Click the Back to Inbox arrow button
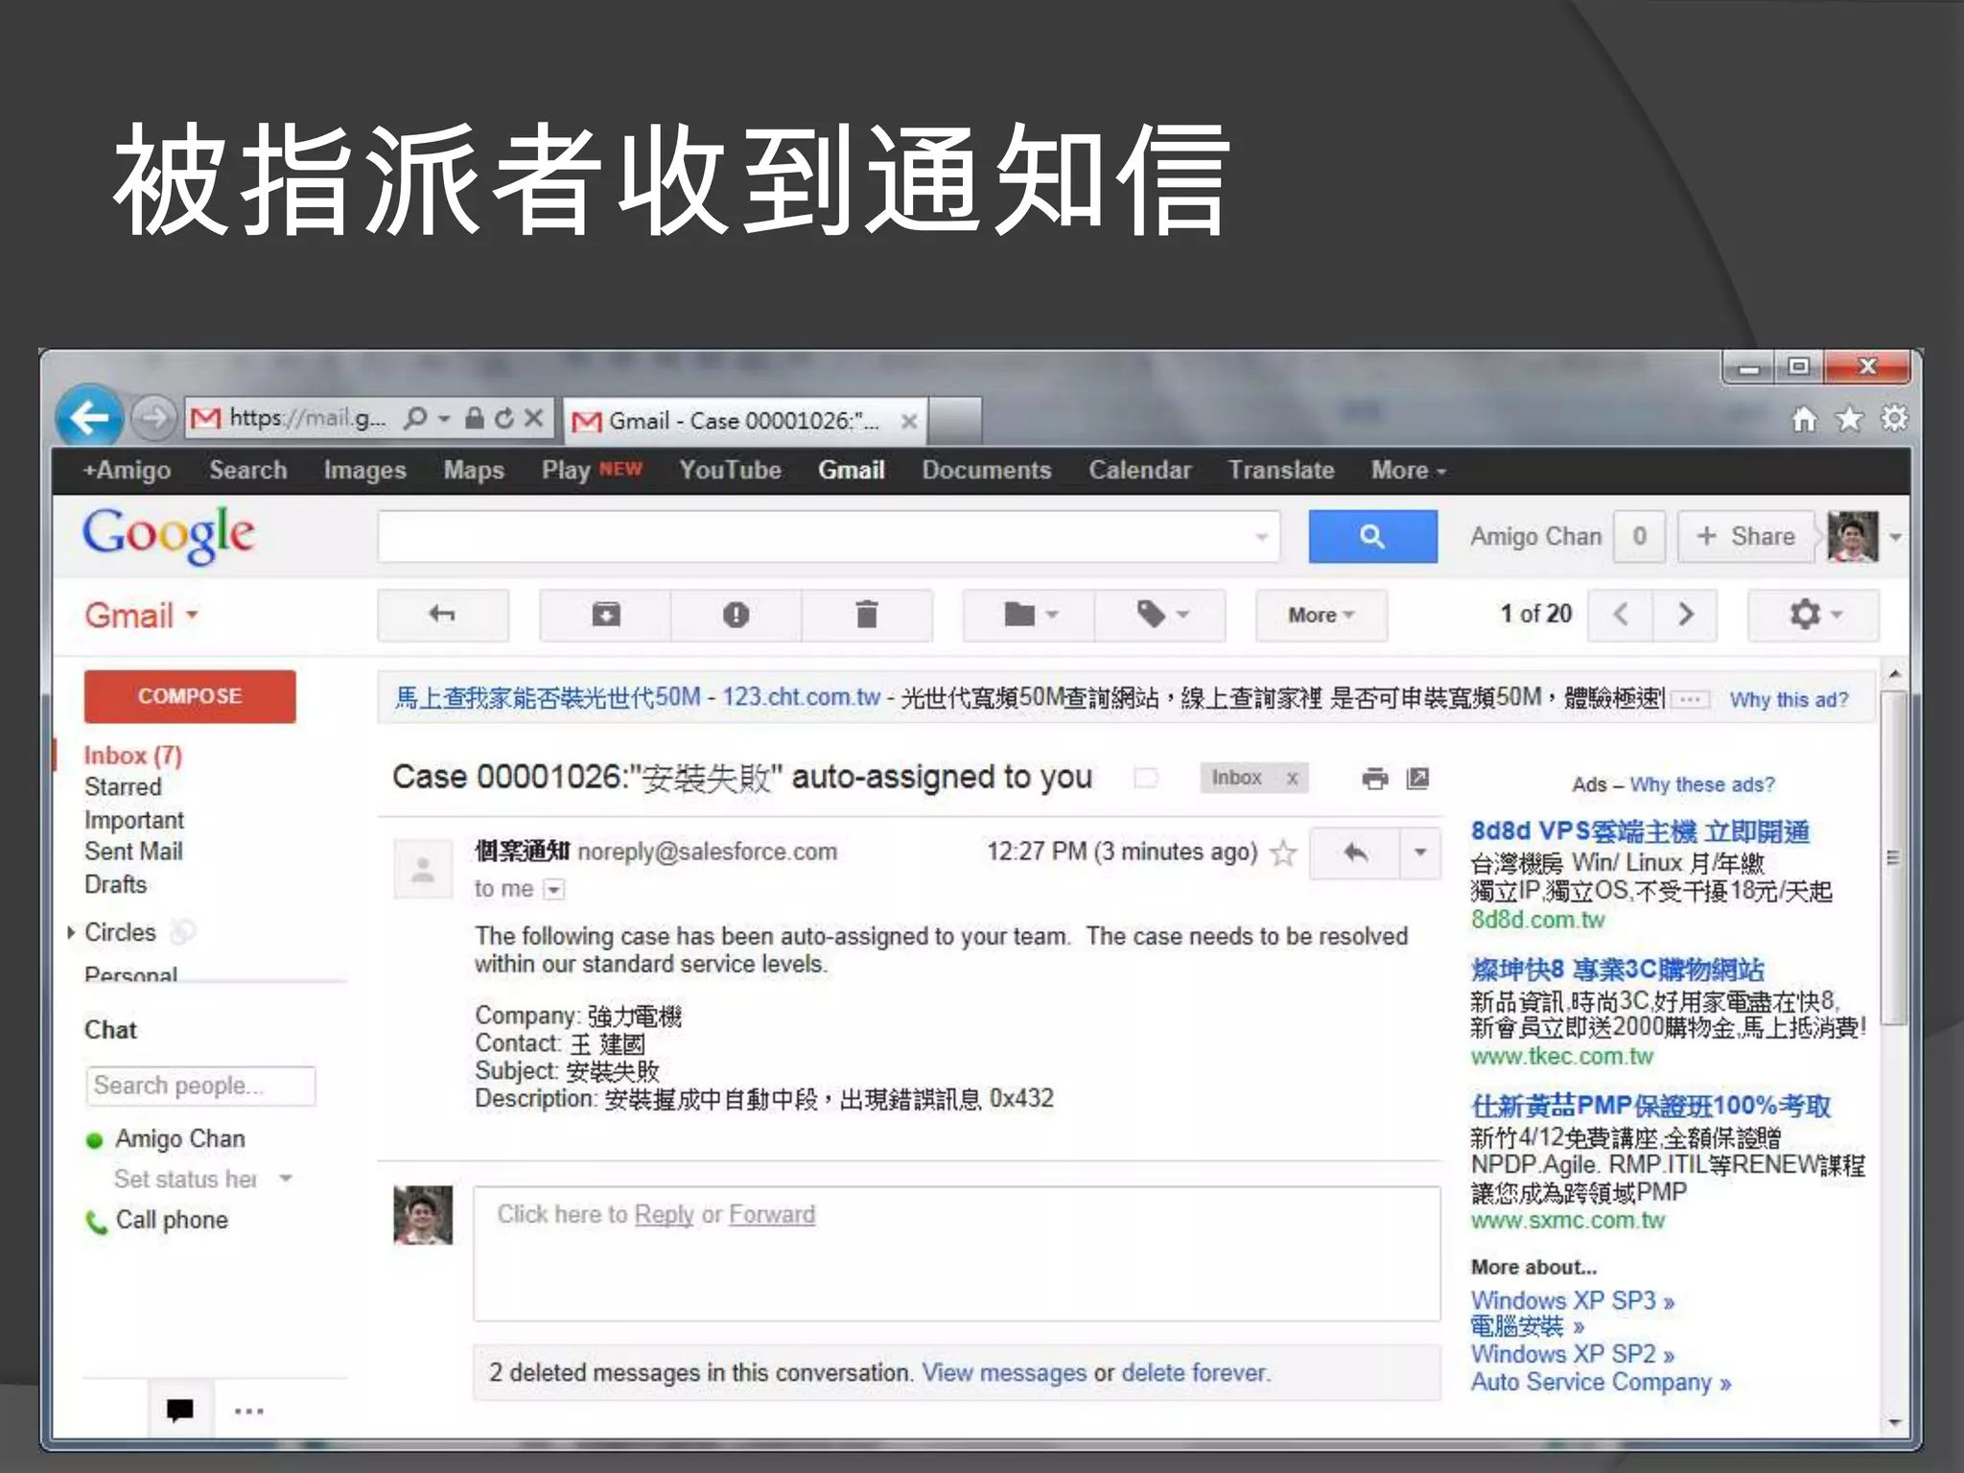The image size is (1964, 1473). [x=442, y=615]
